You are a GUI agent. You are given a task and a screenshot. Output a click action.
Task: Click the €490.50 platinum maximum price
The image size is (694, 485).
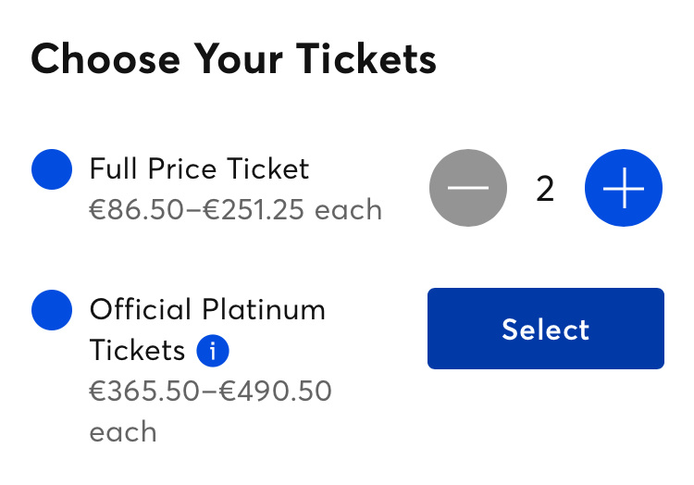tap(276, 392)
